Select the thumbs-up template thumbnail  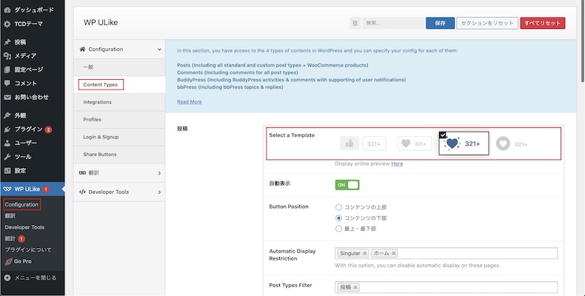363,144
